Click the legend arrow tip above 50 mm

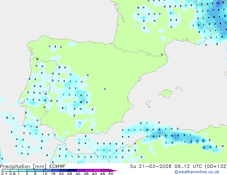(x=113, y=170)
